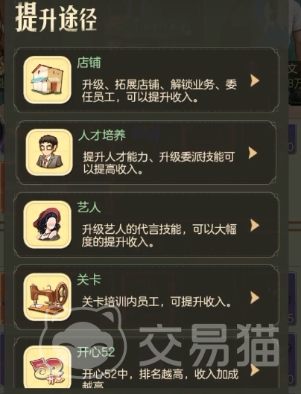Select the 开心52 title label
The width and height of the screenshot is (301, 394).
coord(96,352)
